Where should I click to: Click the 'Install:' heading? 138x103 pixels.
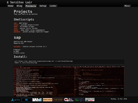[20, 57]
